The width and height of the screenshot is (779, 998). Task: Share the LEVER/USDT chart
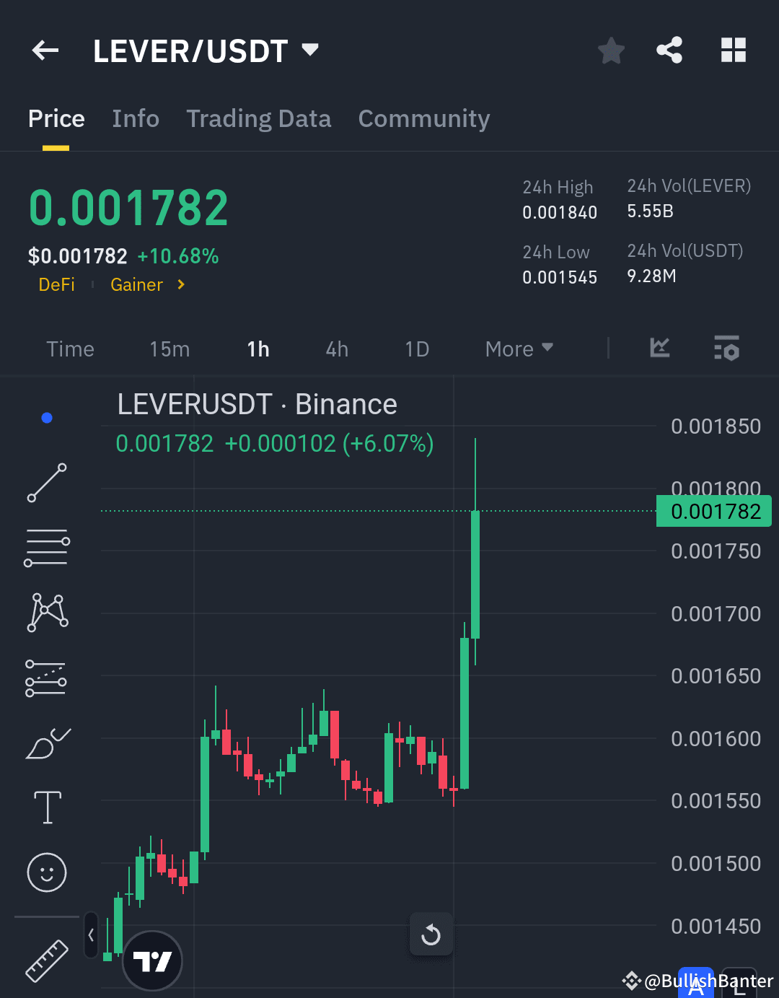click(x=669, y=51)
